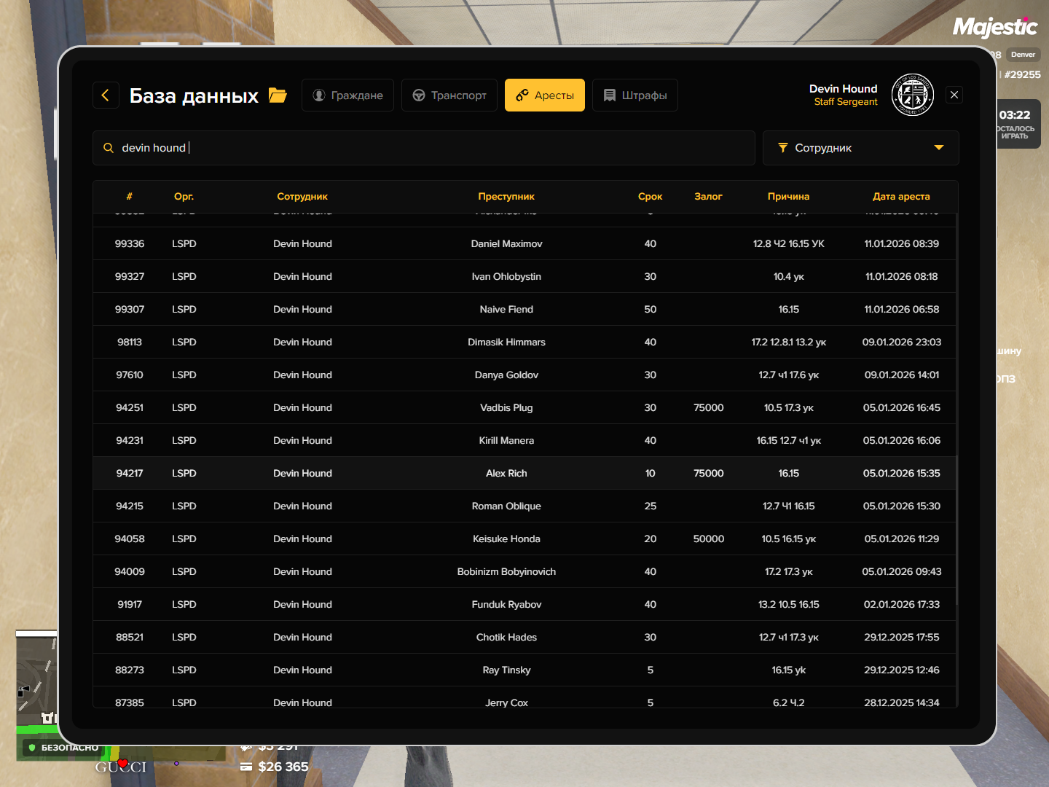
Task: Select the Alex Rich arrest row
Action: tap(506, 473)
